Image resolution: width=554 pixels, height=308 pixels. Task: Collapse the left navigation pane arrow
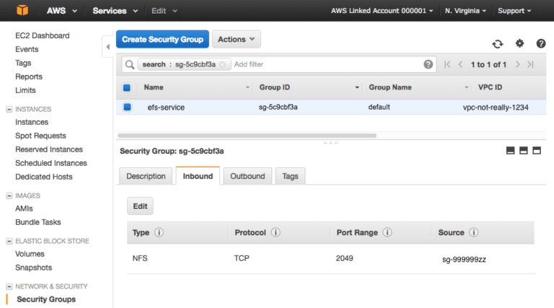point(107,47)
